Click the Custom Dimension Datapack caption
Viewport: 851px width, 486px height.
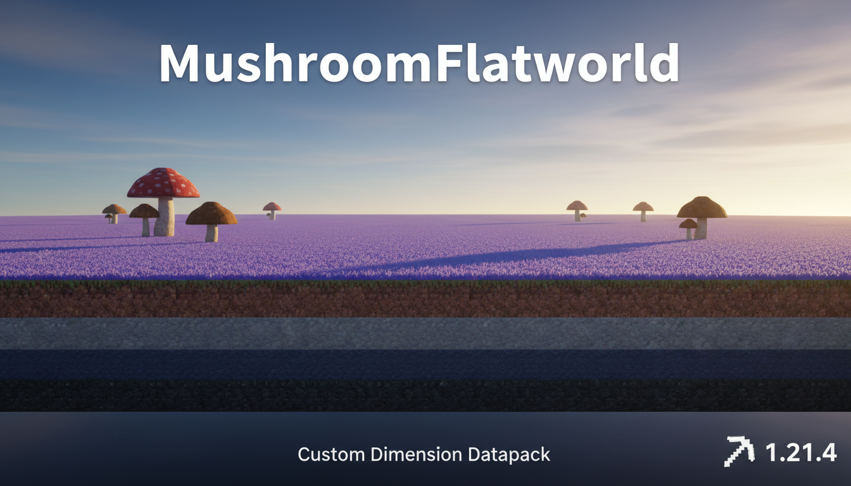point(424,454)
